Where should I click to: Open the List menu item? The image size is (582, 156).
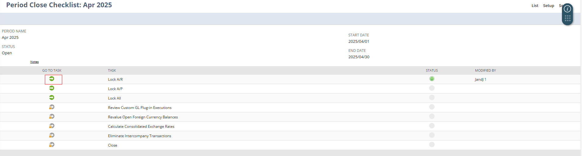click(x=535, y=6)
